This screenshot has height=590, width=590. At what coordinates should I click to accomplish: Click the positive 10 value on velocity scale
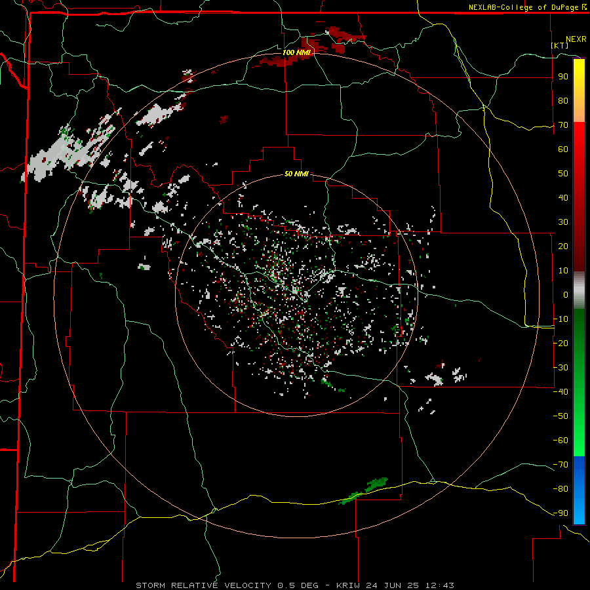563,271
